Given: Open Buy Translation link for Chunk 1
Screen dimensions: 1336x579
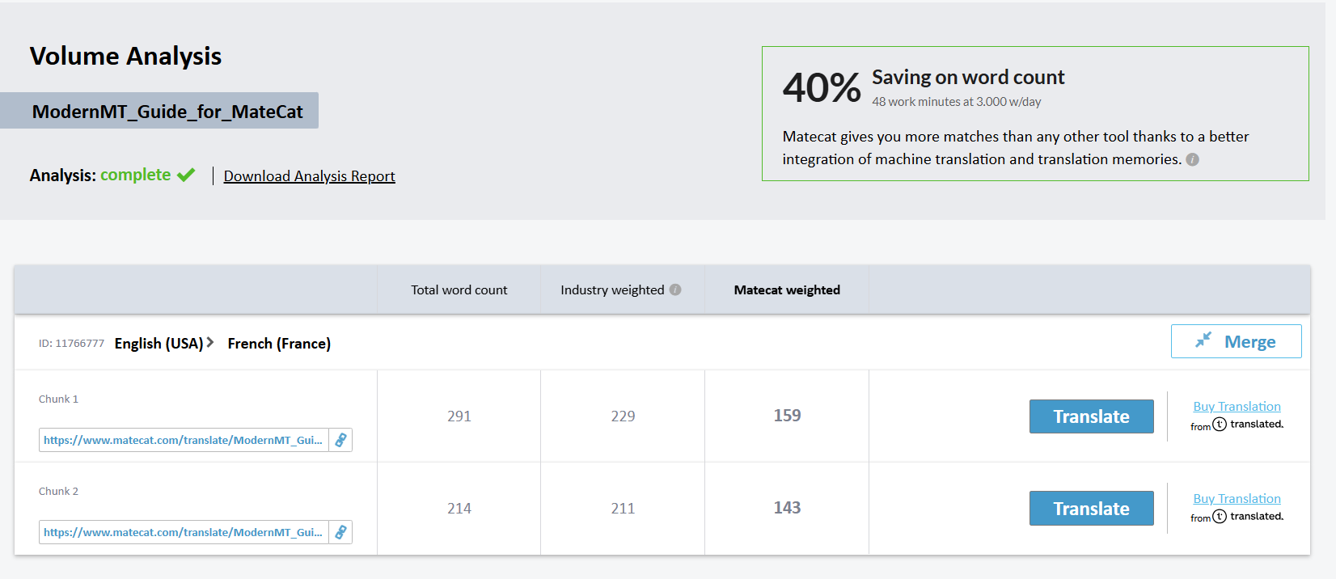Looking at the screenshot, I should click(x=1237, y=407).
